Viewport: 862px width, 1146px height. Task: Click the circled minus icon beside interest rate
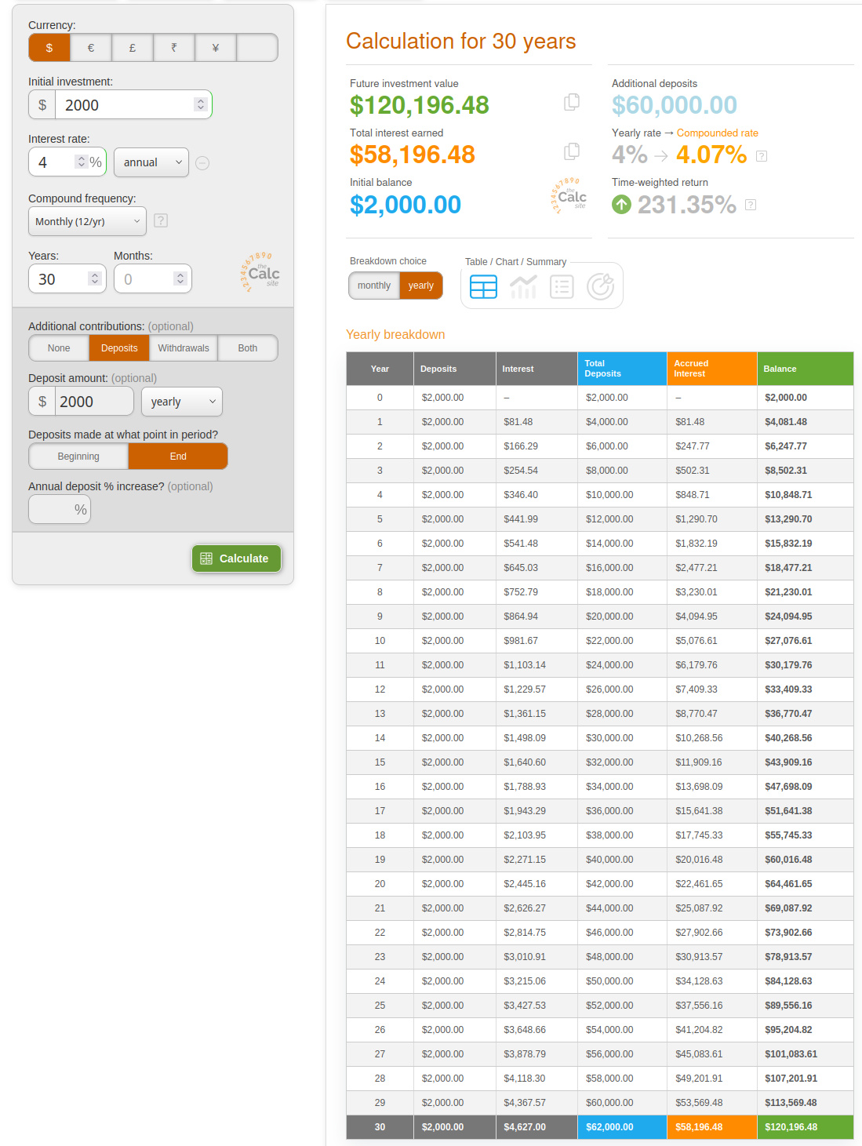coord(202,163)
